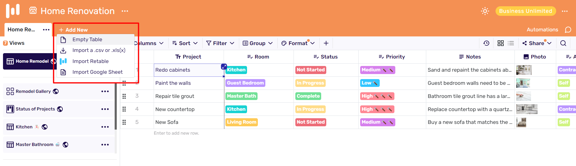Image resolution: width=576 pixels, height=166 pixels.
Task: Select Empty Table from the Add New menu
Action: coord(87,39)
